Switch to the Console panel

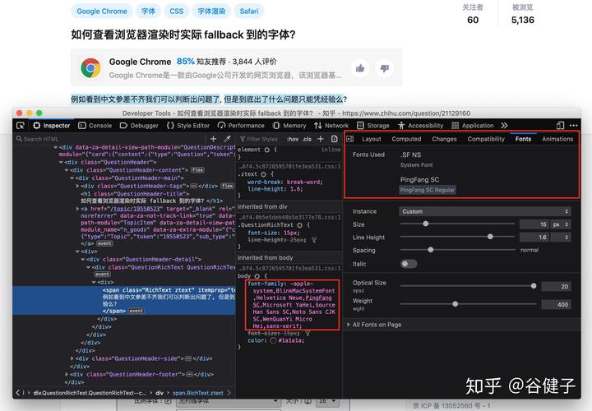click(95, 126)
